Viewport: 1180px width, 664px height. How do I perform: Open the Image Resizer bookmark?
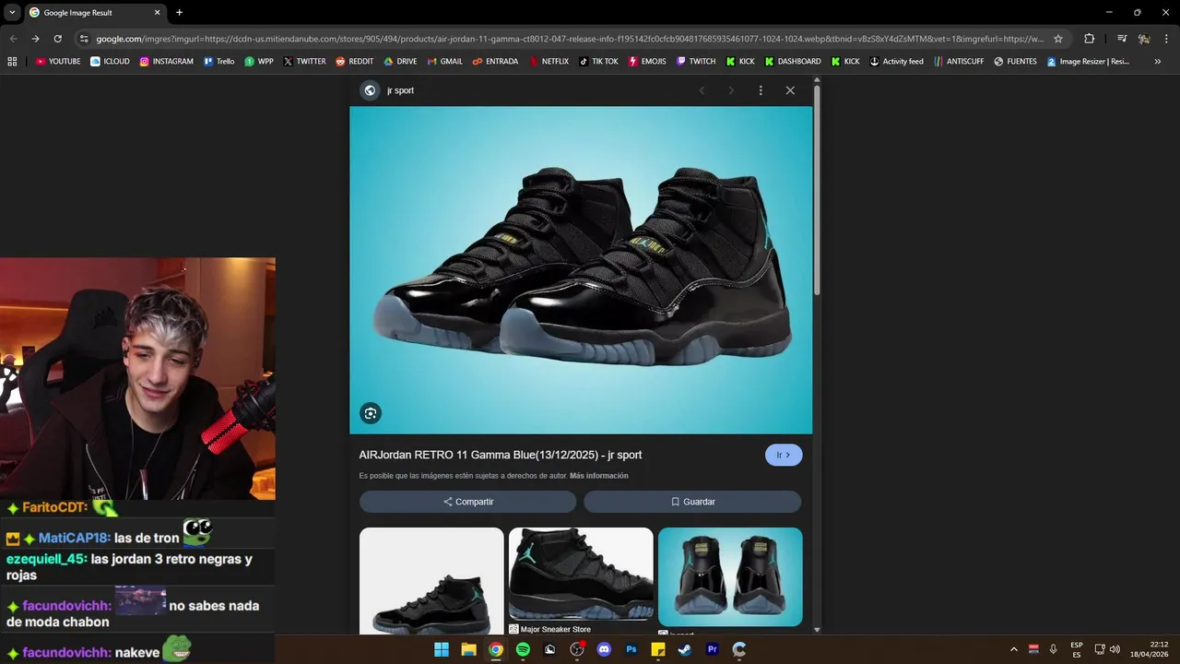coord(1089,62)
